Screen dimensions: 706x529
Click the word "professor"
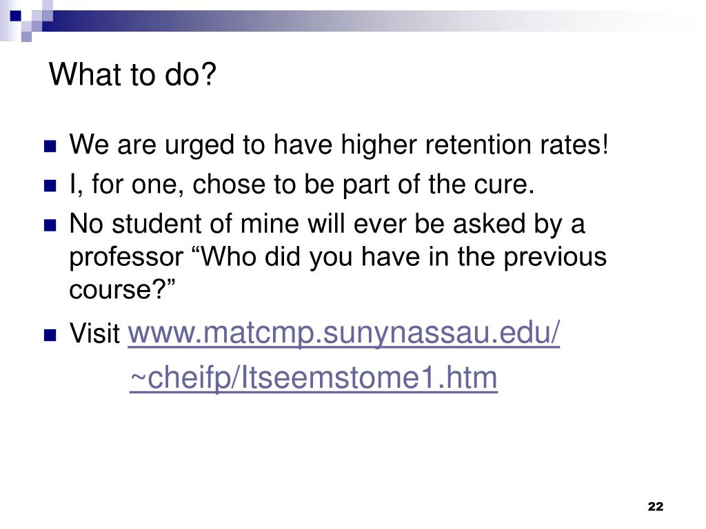[126, 258]
